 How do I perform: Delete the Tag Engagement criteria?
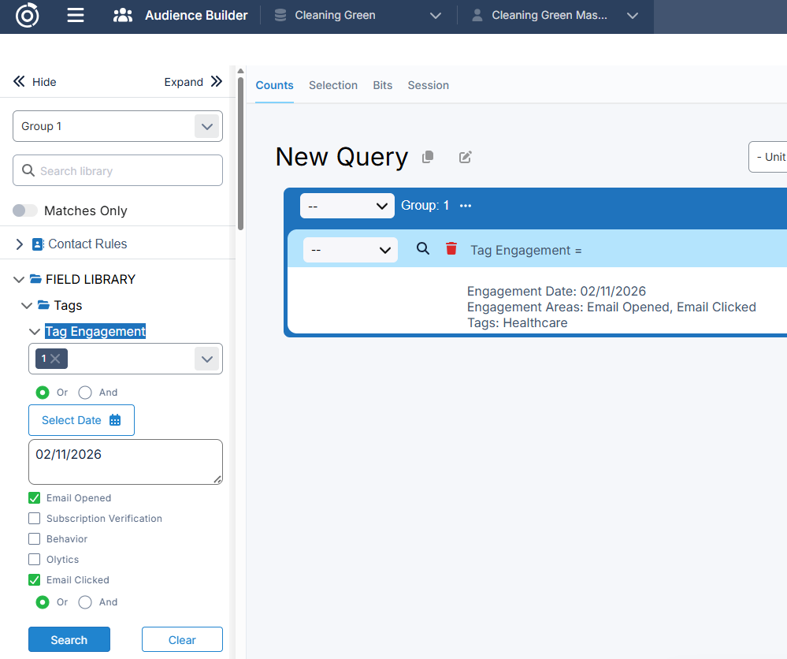pyautogui.click(x=451, y=249)
